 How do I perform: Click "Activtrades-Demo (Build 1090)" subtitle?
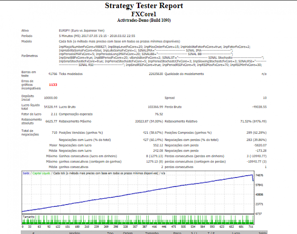click(x=144, y=20)
